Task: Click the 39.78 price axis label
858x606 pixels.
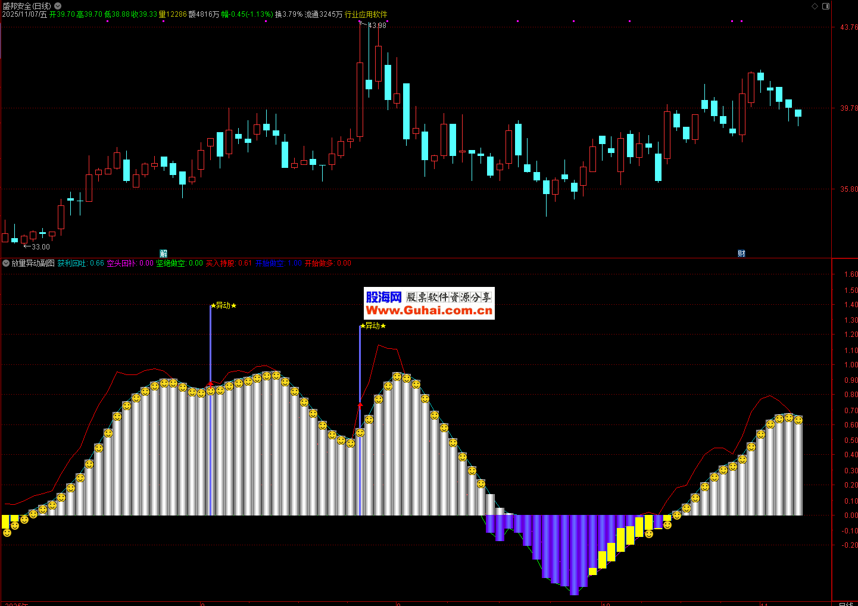Action: pos(848,108)
